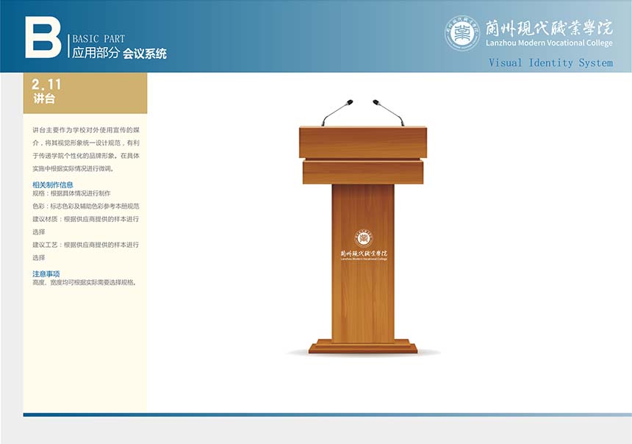Click the Visual Identity System text
Screen dimensions: 632x444
pyautogui.click(x=550, y=63)
